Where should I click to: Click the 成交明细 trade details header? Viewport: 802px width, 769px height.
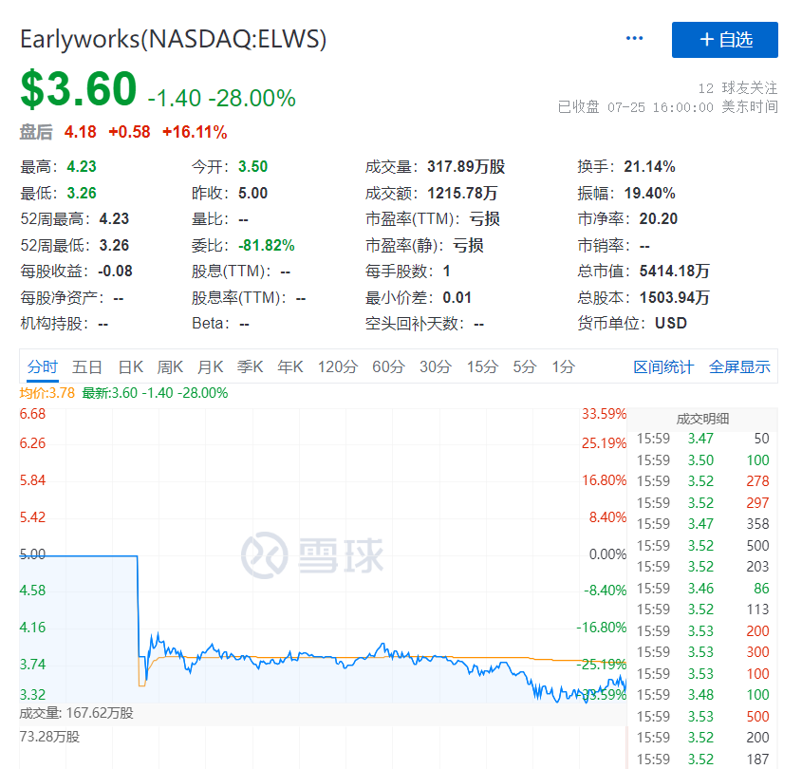coord(702,419)
